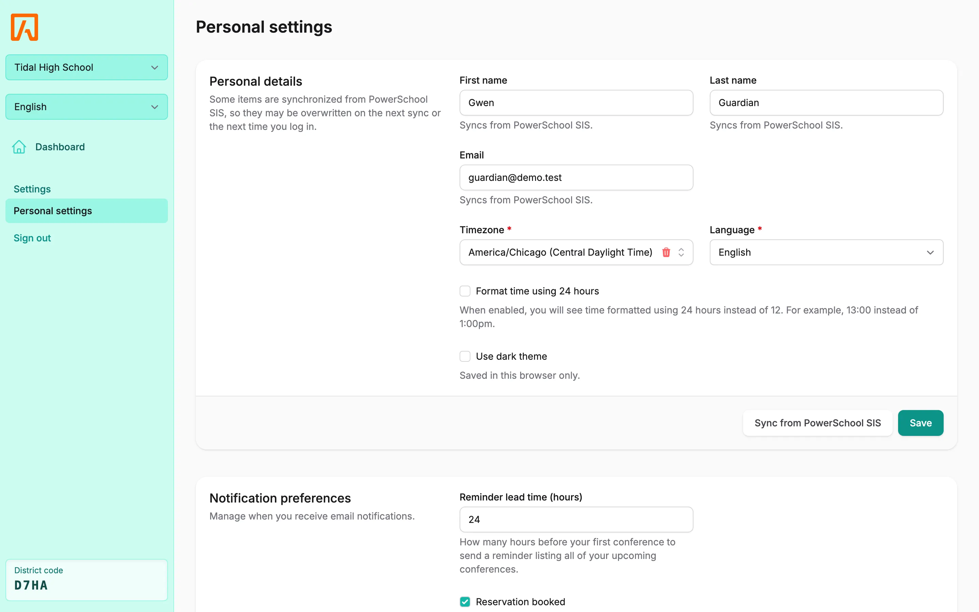979x612 pixels.
Task: Click Personal settings page title
Action: pos(264,27)
